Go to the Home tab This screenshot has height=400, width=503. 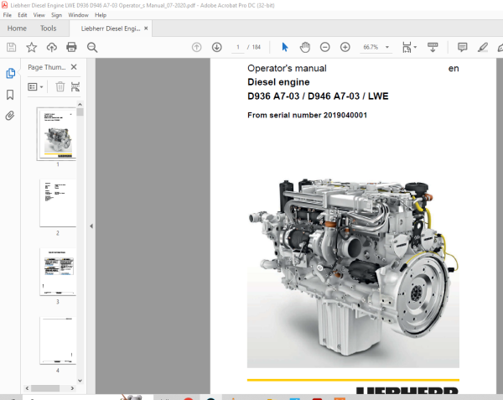(x=17, y=29)
